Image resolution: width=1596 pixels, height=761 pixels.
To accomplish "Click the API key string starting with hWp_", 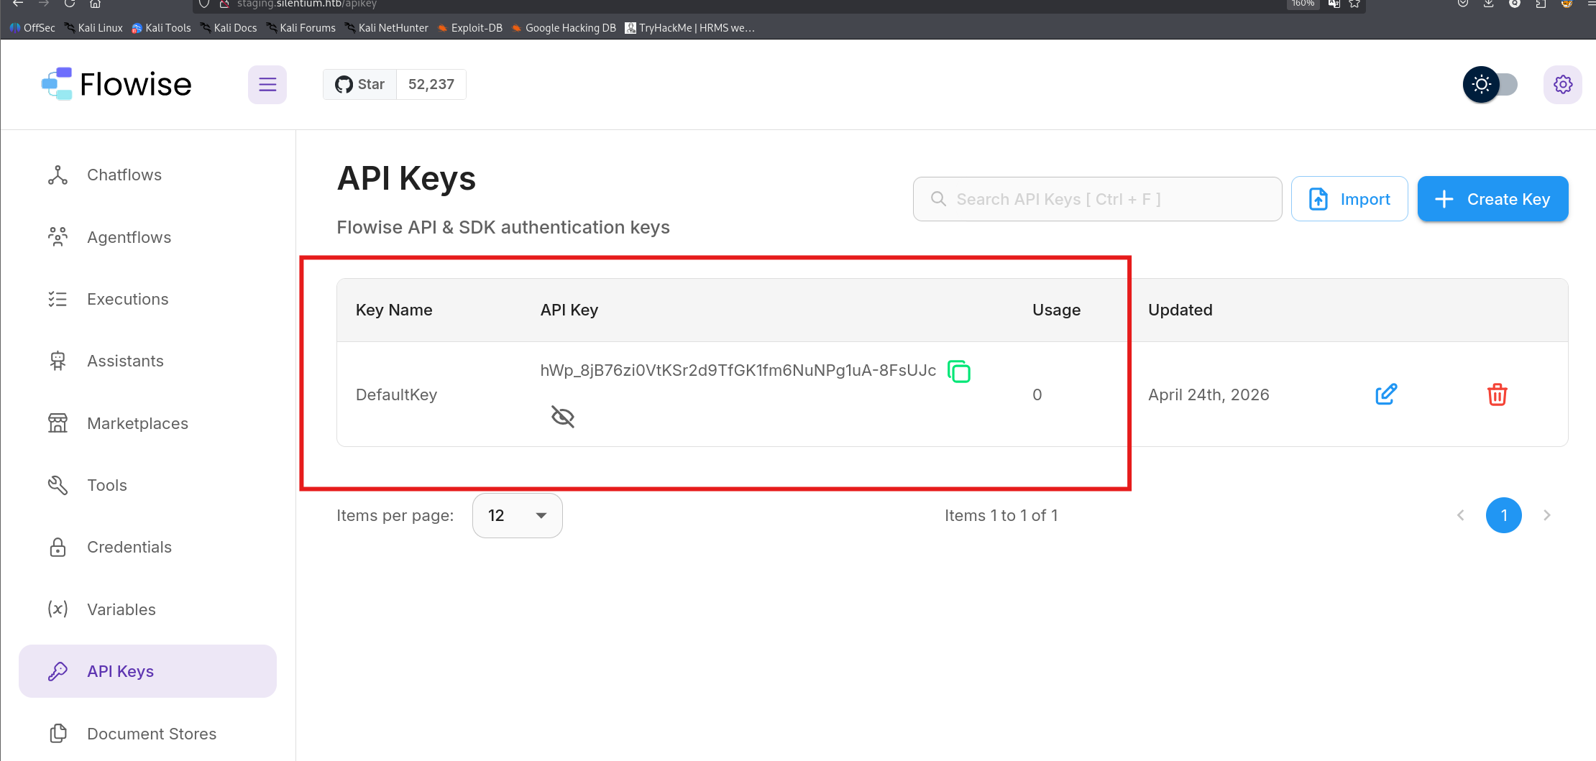I will click(738, 370).
